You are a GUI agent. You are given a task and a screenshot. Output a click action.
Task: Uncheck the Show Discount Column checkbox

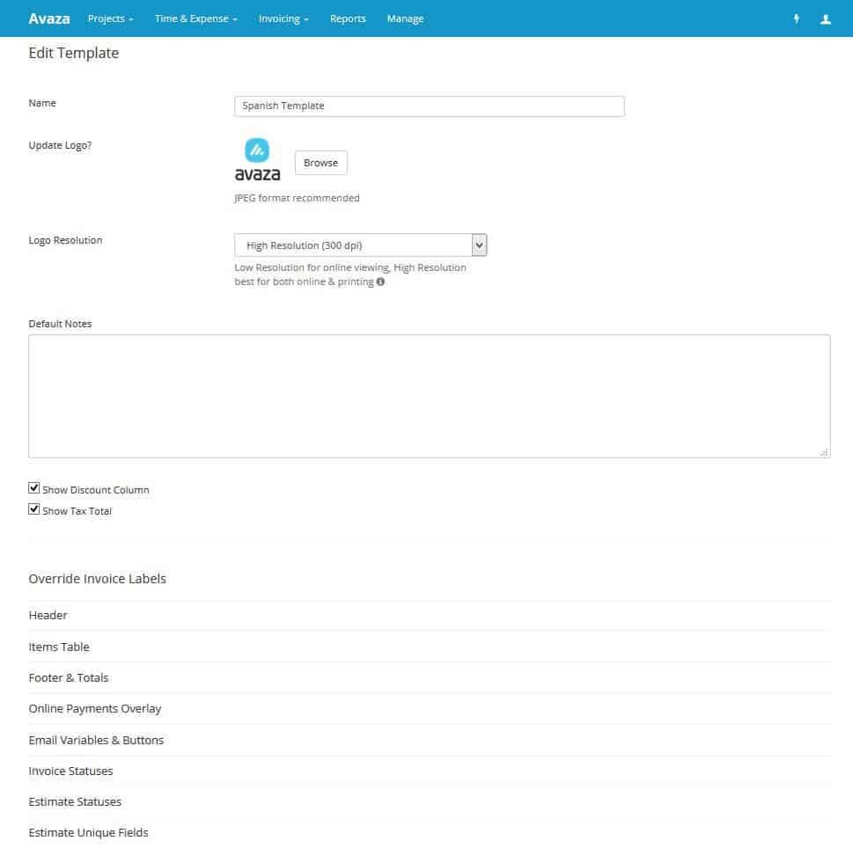34,488
